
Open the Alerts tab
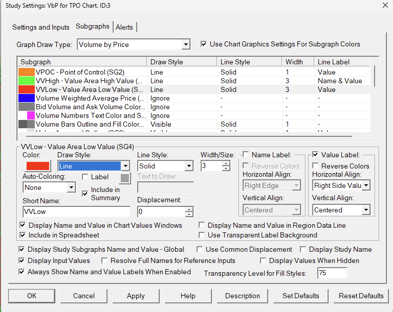point(124,27)
